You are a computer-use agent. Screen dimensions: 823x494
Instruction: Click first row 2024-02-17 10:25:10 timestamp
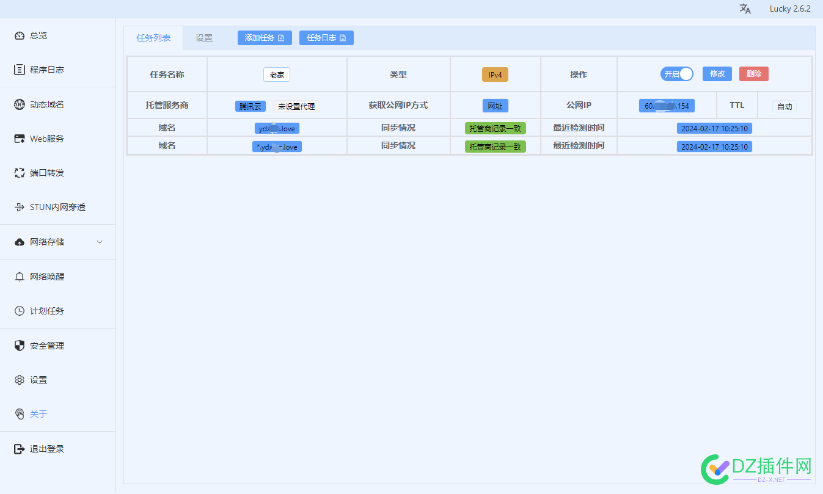pos(714,129)
